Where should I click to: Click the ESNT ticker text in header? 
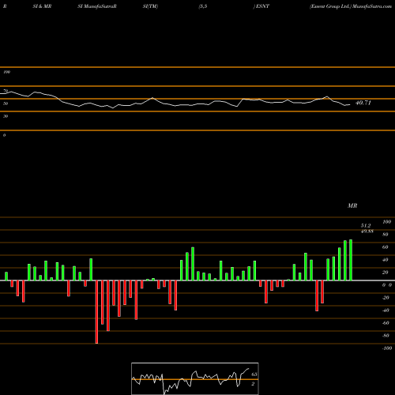(x=262, y=6)
